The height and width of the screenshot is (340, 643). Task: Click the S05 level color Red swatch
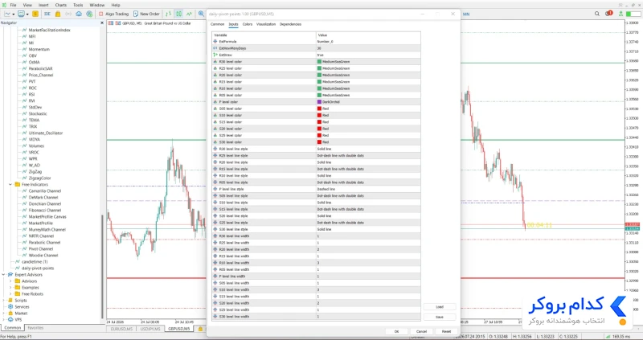point(319,109)
